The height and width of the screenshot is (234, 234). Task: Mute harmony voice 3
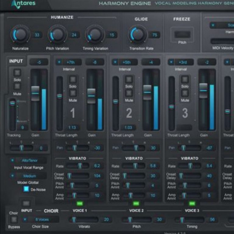pos(185,93)
